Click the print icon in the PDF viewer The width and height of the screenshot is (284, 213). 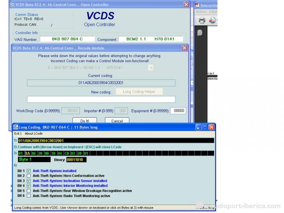click(x=202, y=21)
